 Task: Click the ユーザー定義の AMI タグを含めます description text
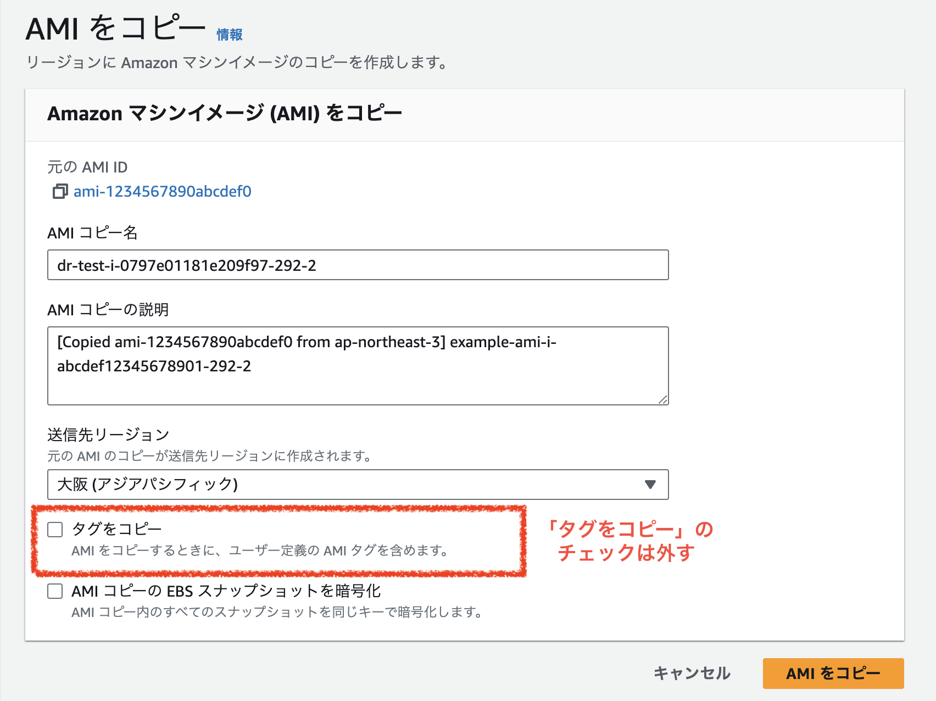coord(260,550)
